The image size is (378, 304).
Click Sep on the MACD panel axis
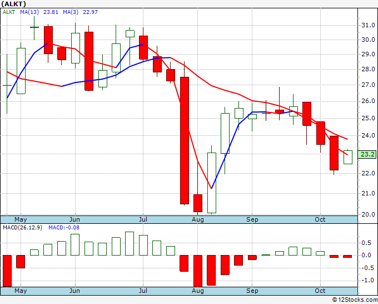(252, 291)
